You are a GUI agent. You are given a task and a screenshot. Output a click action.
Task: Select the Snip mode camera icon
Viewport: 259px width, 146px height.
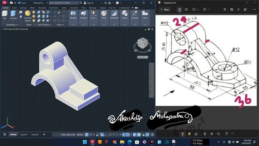180,9
